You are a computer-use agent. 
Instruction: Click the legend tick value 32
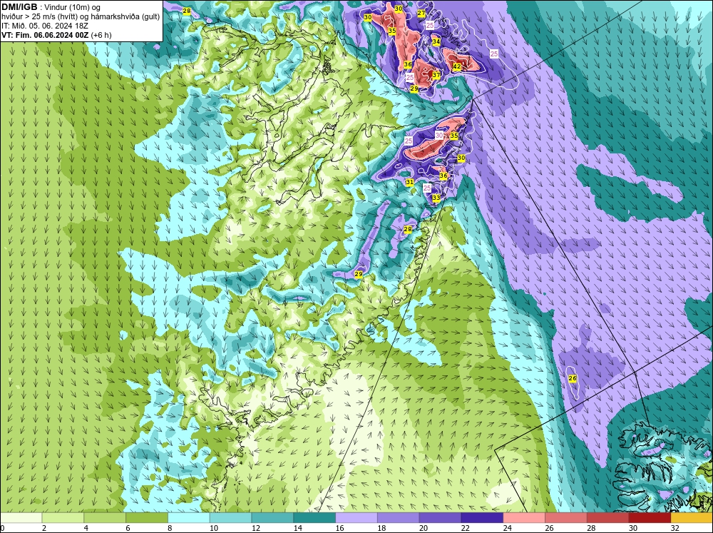tap(674, 528)
